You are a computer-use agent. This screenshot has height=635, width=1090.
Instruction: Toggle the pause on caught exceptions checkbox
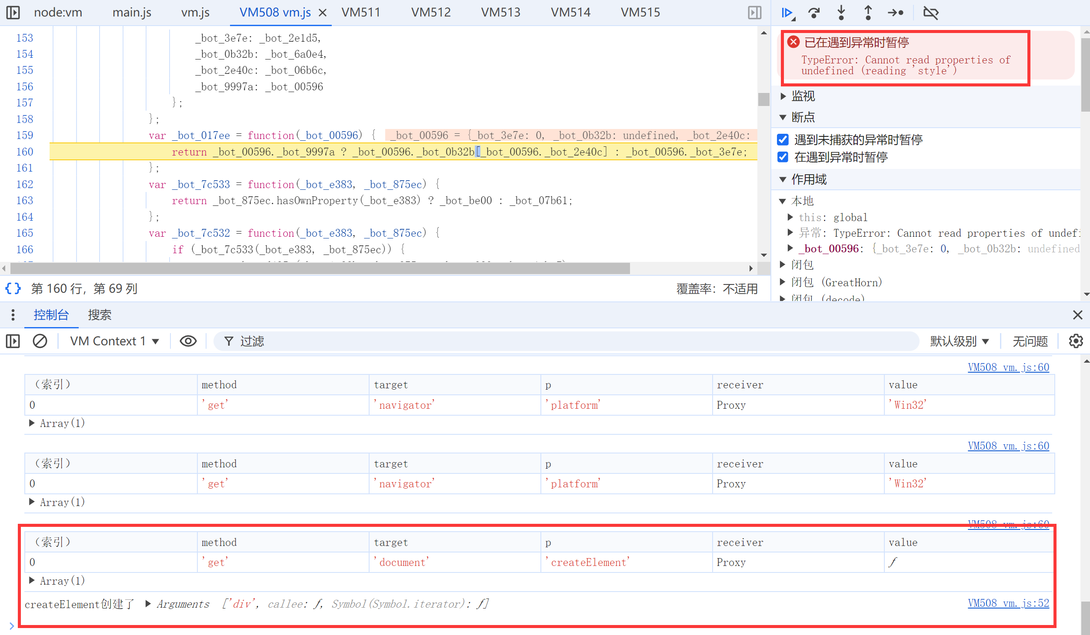[783, 157]
